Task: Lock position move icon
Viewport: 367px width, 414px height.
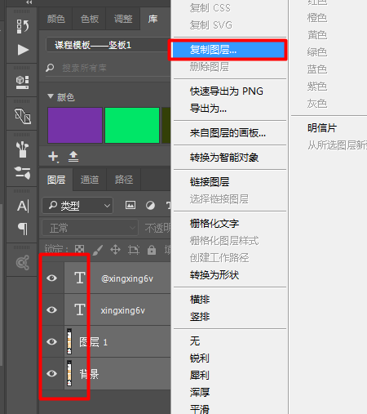Action: tap(115, 250)
